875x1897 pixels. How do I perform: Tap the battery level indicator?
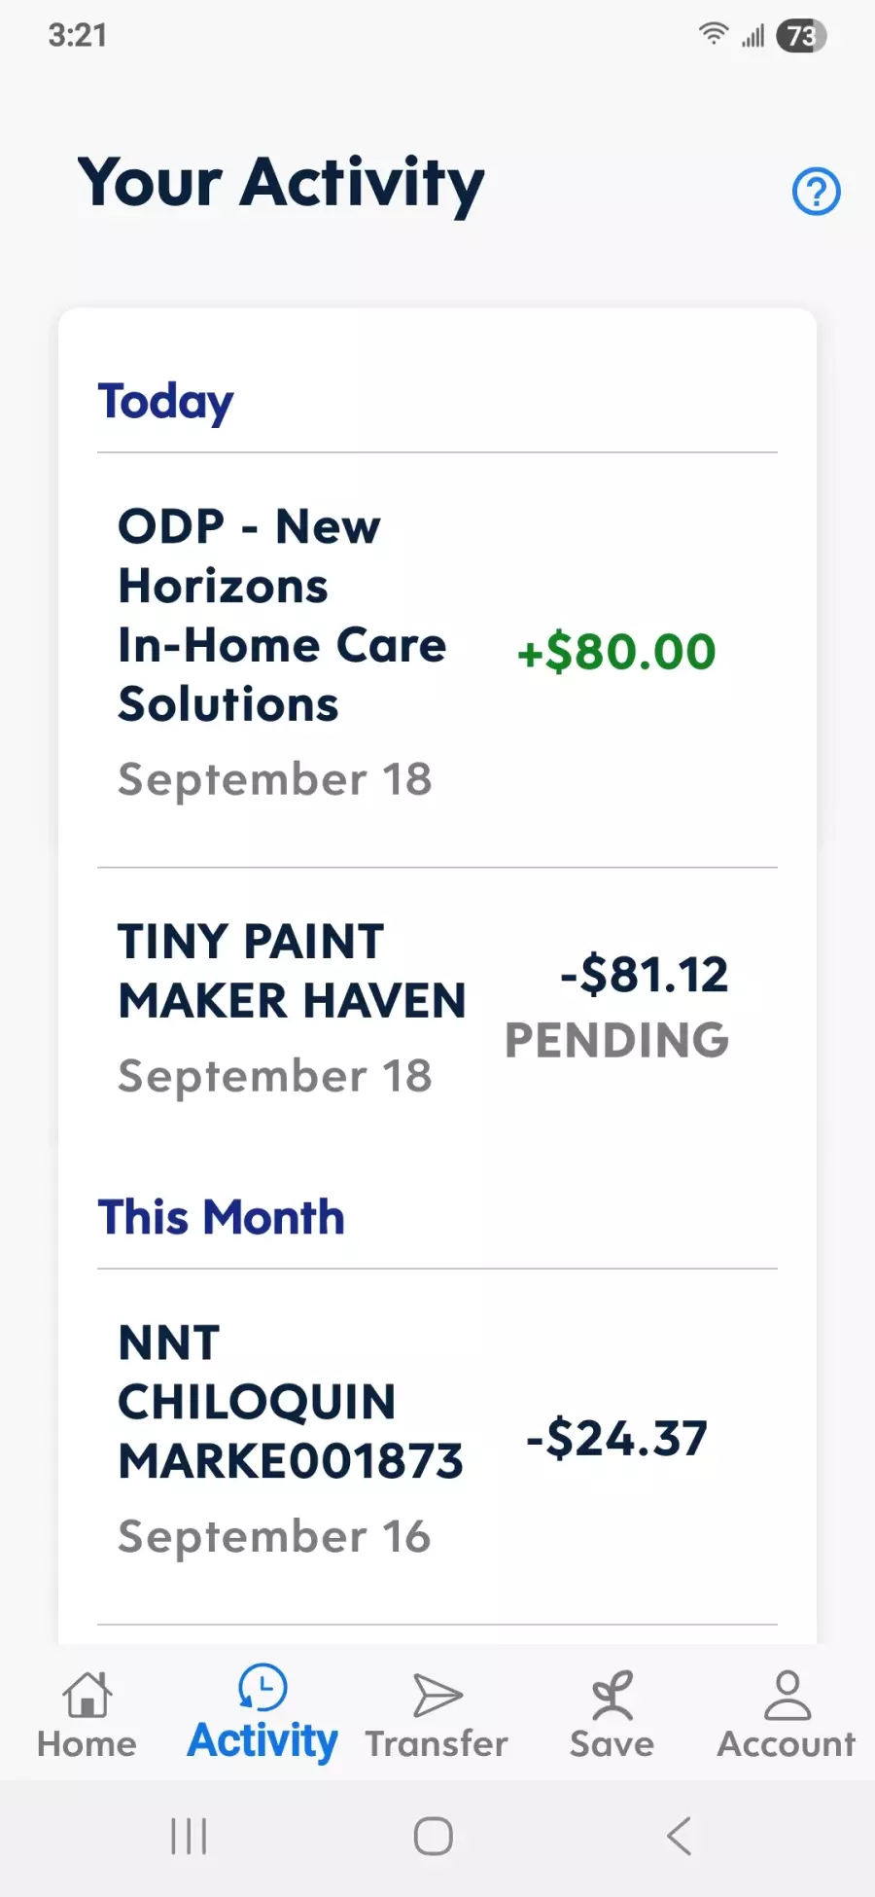point(801,36)
